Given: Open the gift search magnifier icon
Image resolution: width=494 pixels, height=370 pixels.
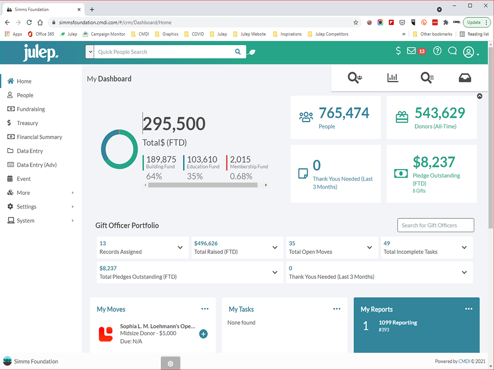Looking at the screenshot, I should 427,78.
